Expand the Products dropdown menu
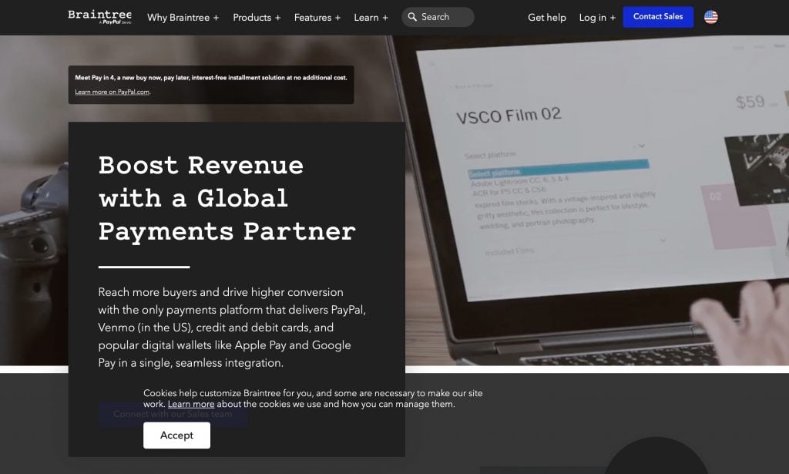 tap(257, 18)
